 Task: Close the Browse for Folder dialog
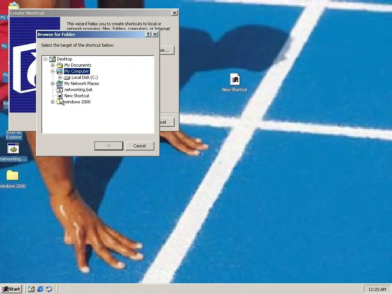155,34
